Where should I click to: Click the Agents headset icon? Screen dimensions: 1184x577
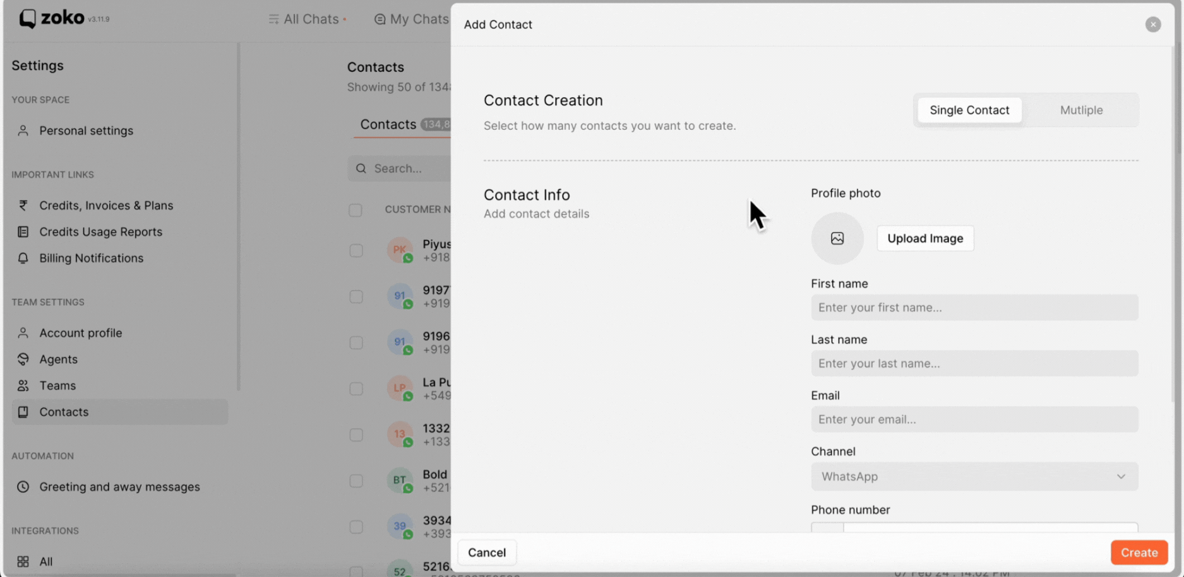pos(23,359)
